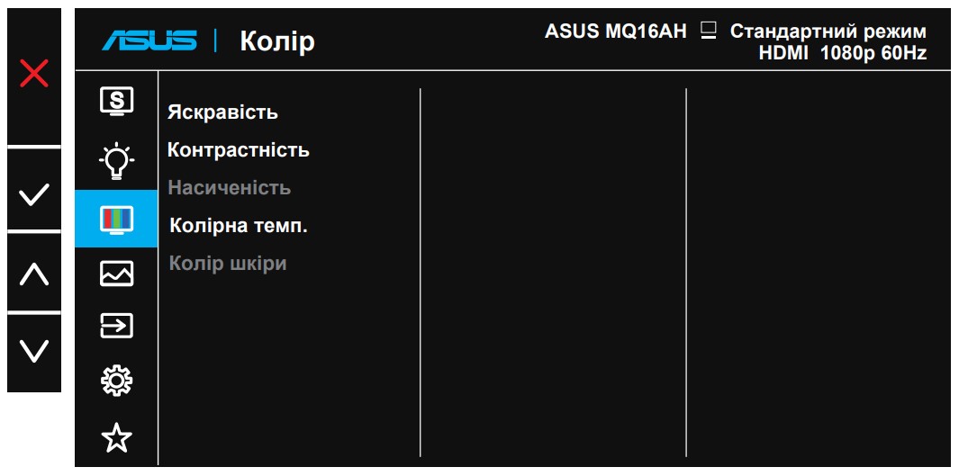Select the Яскравість menu item
Screen dimensions: 959x476
(x=222, y=112)
